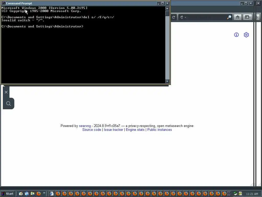Follow the searxng link in footer
The image size is (262, 197).
click(85, 126)
